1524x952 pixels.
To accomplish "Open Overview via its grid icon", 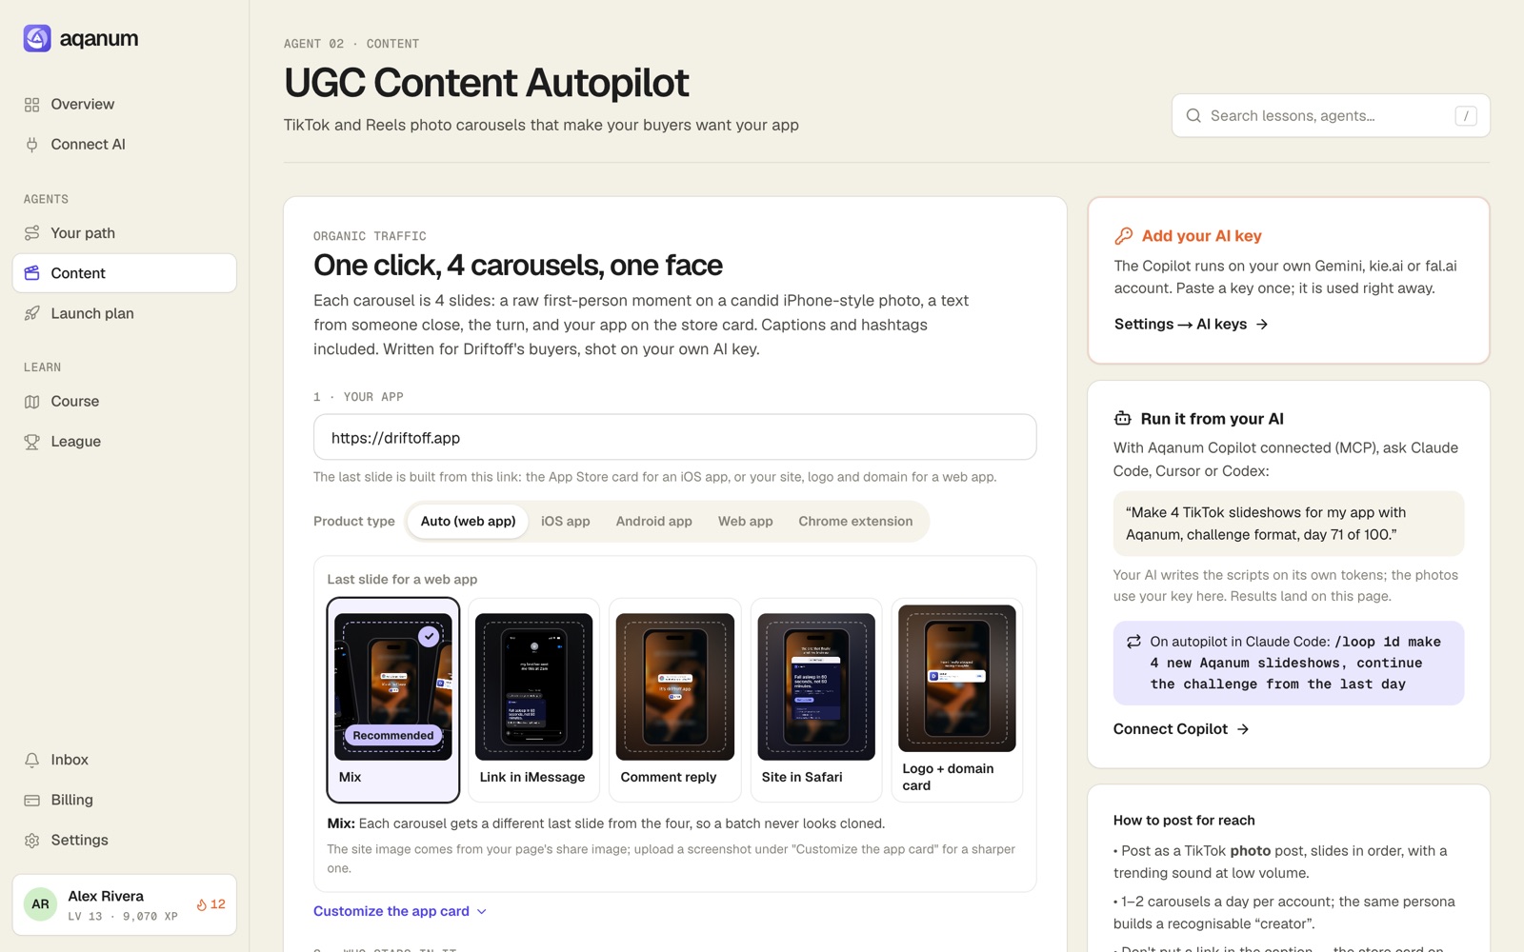I will (x=32, y=105).
